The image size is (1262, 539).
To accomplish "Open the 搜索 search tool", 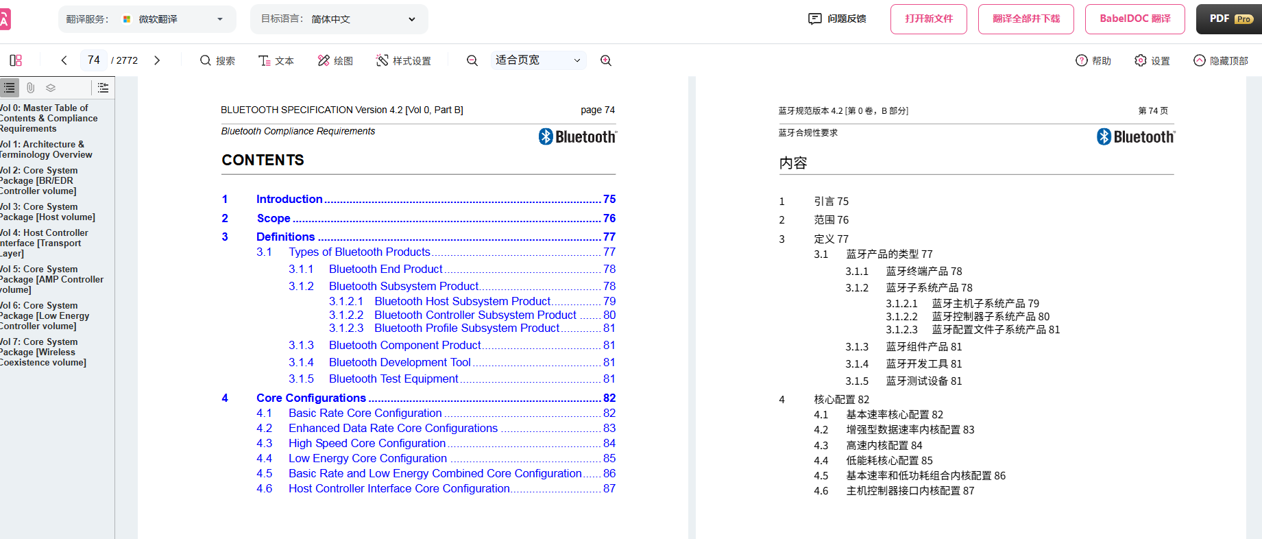I will [x=217, y=60].
